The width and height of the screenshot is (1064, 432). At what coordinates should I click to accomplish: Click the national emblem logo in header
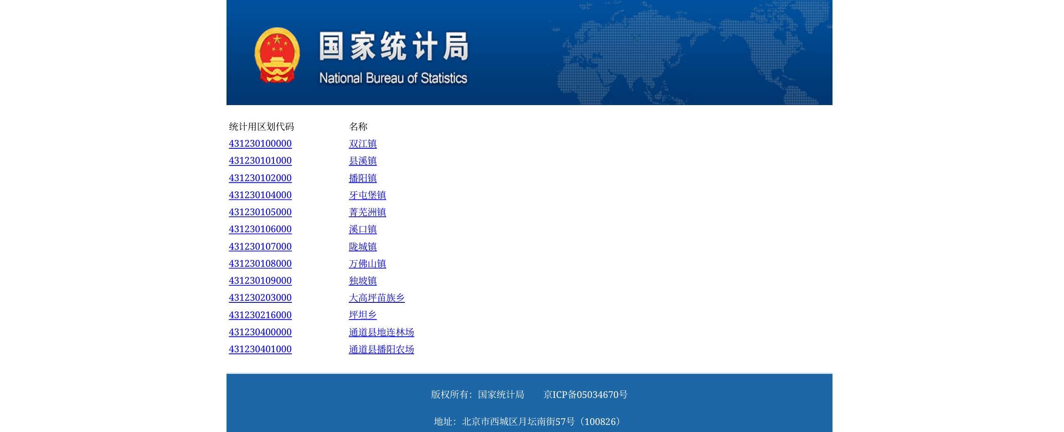(277, 55)
